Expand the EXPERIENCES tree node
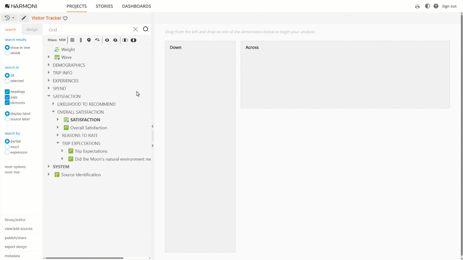The width and height of the screenshot is (463, 260). (x=49, y=81)
